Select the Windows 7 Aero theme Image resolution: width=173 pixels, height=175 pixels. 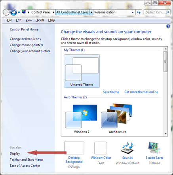(82, 119)
